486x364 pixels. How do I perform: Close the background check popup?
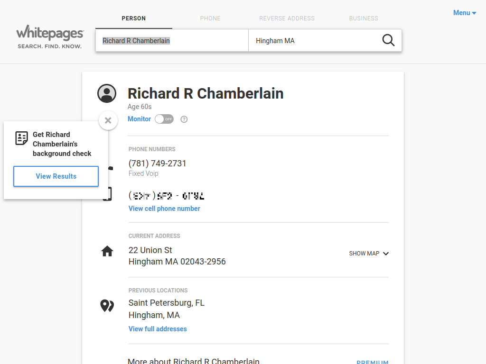[108, 120]
